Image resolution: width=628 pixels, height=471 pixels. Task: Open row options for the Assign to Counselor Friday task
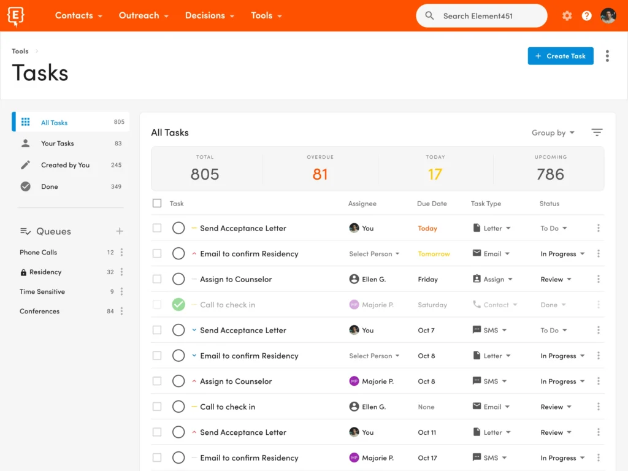point(598,279)
